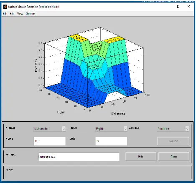This screenshot has width=196, height=185.
Task: Open the Edit menu
Action: 12,14
